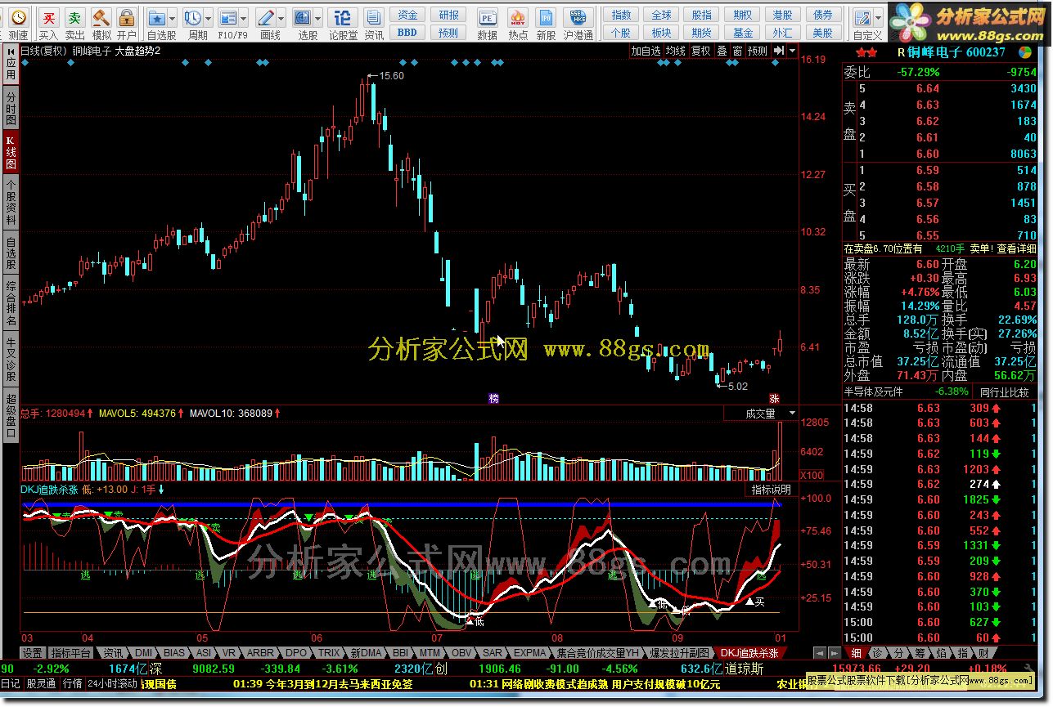The width and height of the screenshot is (1053, 707).
Task: Open dropdown arrow next to 自定义
Action: coord(877,17)
